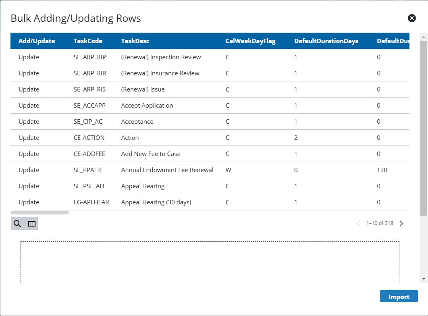Image resolution: width=428 pixels, height=316 pixels.
Task: Click the horizontal scrollbar under the table
Action: click(x=39, y=213)
